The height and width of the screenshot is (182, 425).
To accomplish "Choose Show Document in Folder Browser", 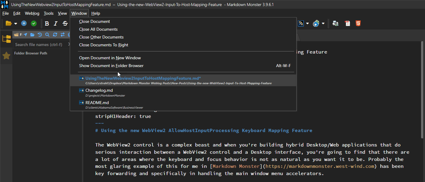I will pyautogui.click(x=183, y=66).
